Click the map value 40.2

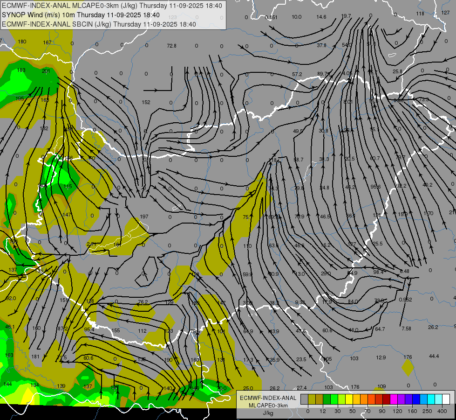427,185
